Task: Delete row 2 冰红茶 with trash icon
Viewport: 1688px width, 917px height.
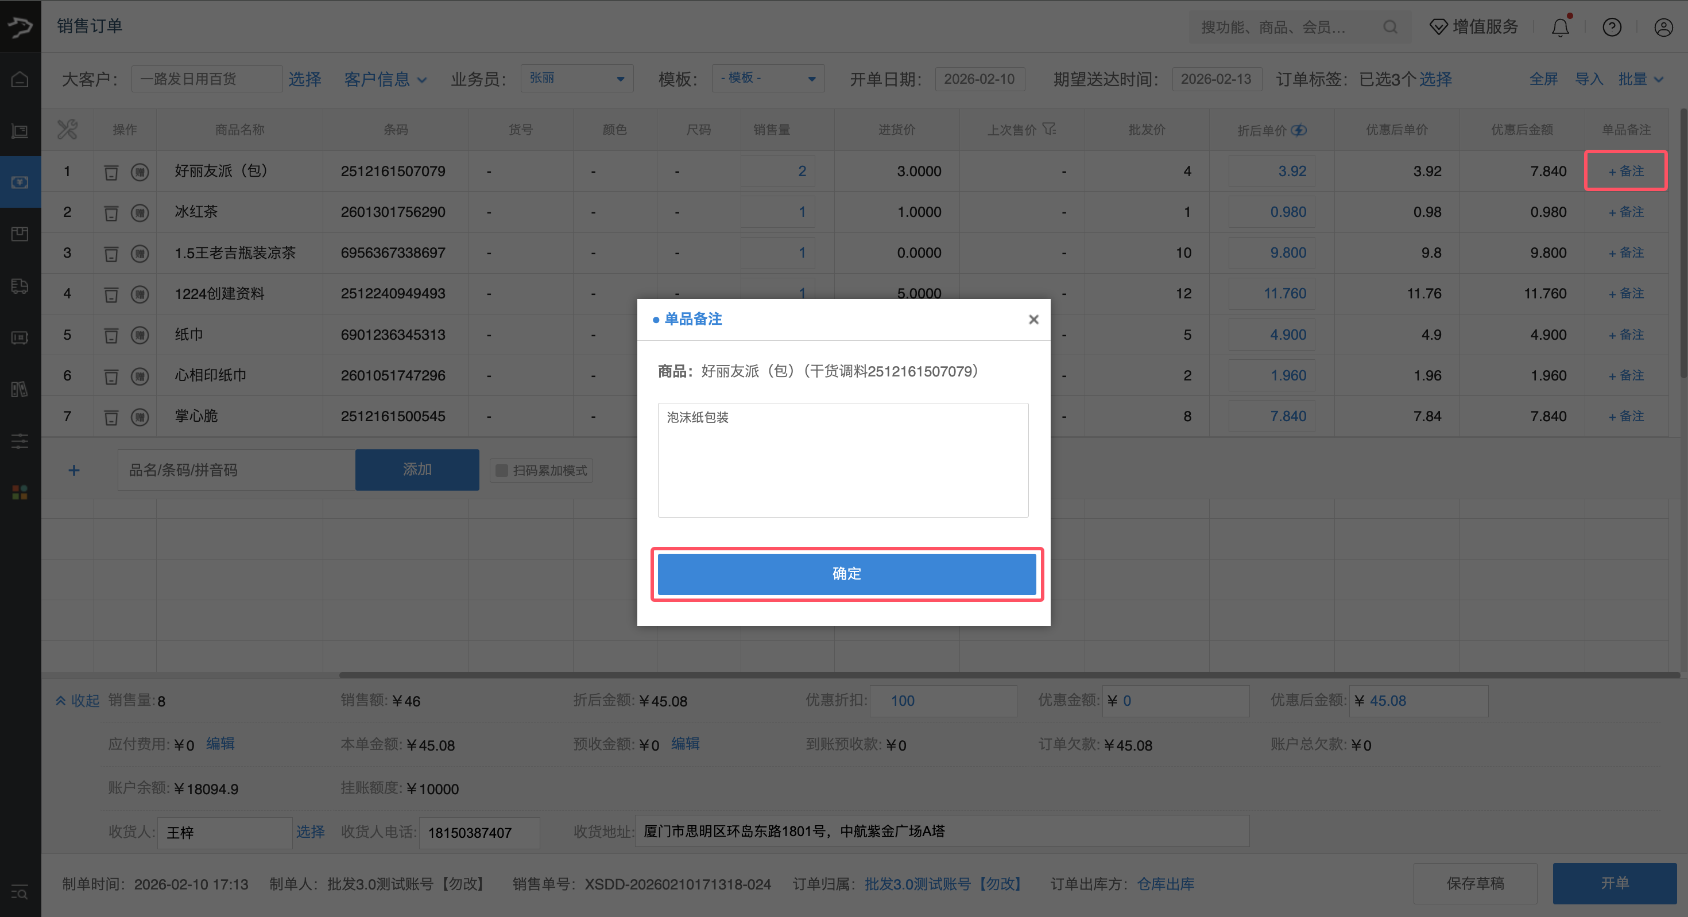Action: (x=111, y=212)
